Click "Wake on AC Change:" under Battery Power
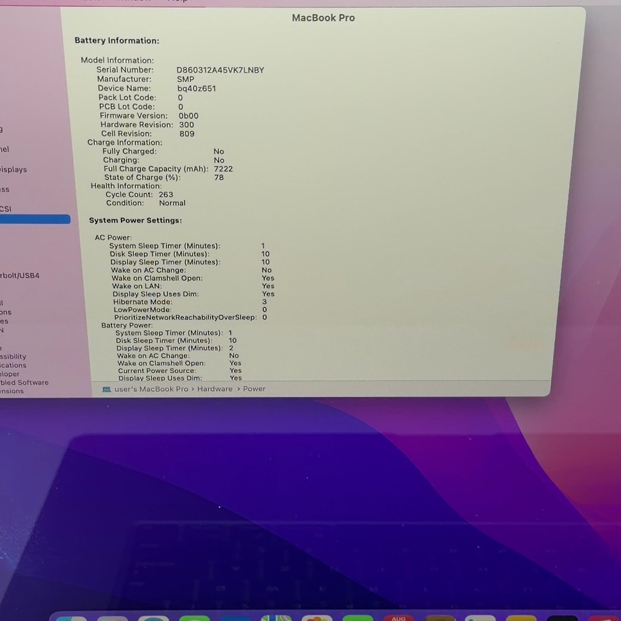 click(153, 356)
